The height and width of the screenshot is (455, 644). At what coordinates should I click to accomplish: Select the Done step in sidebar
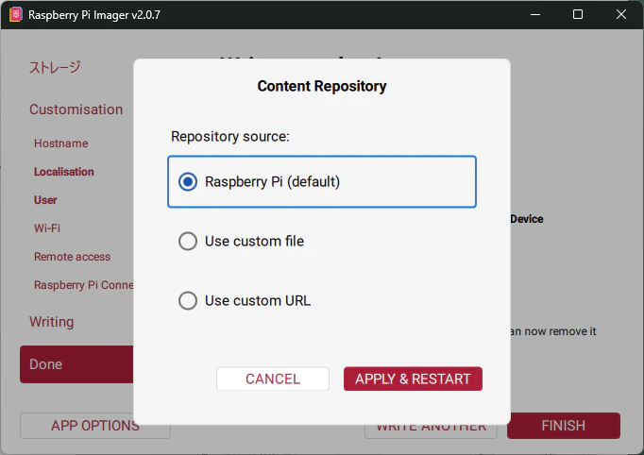click(x=76, y=364)
